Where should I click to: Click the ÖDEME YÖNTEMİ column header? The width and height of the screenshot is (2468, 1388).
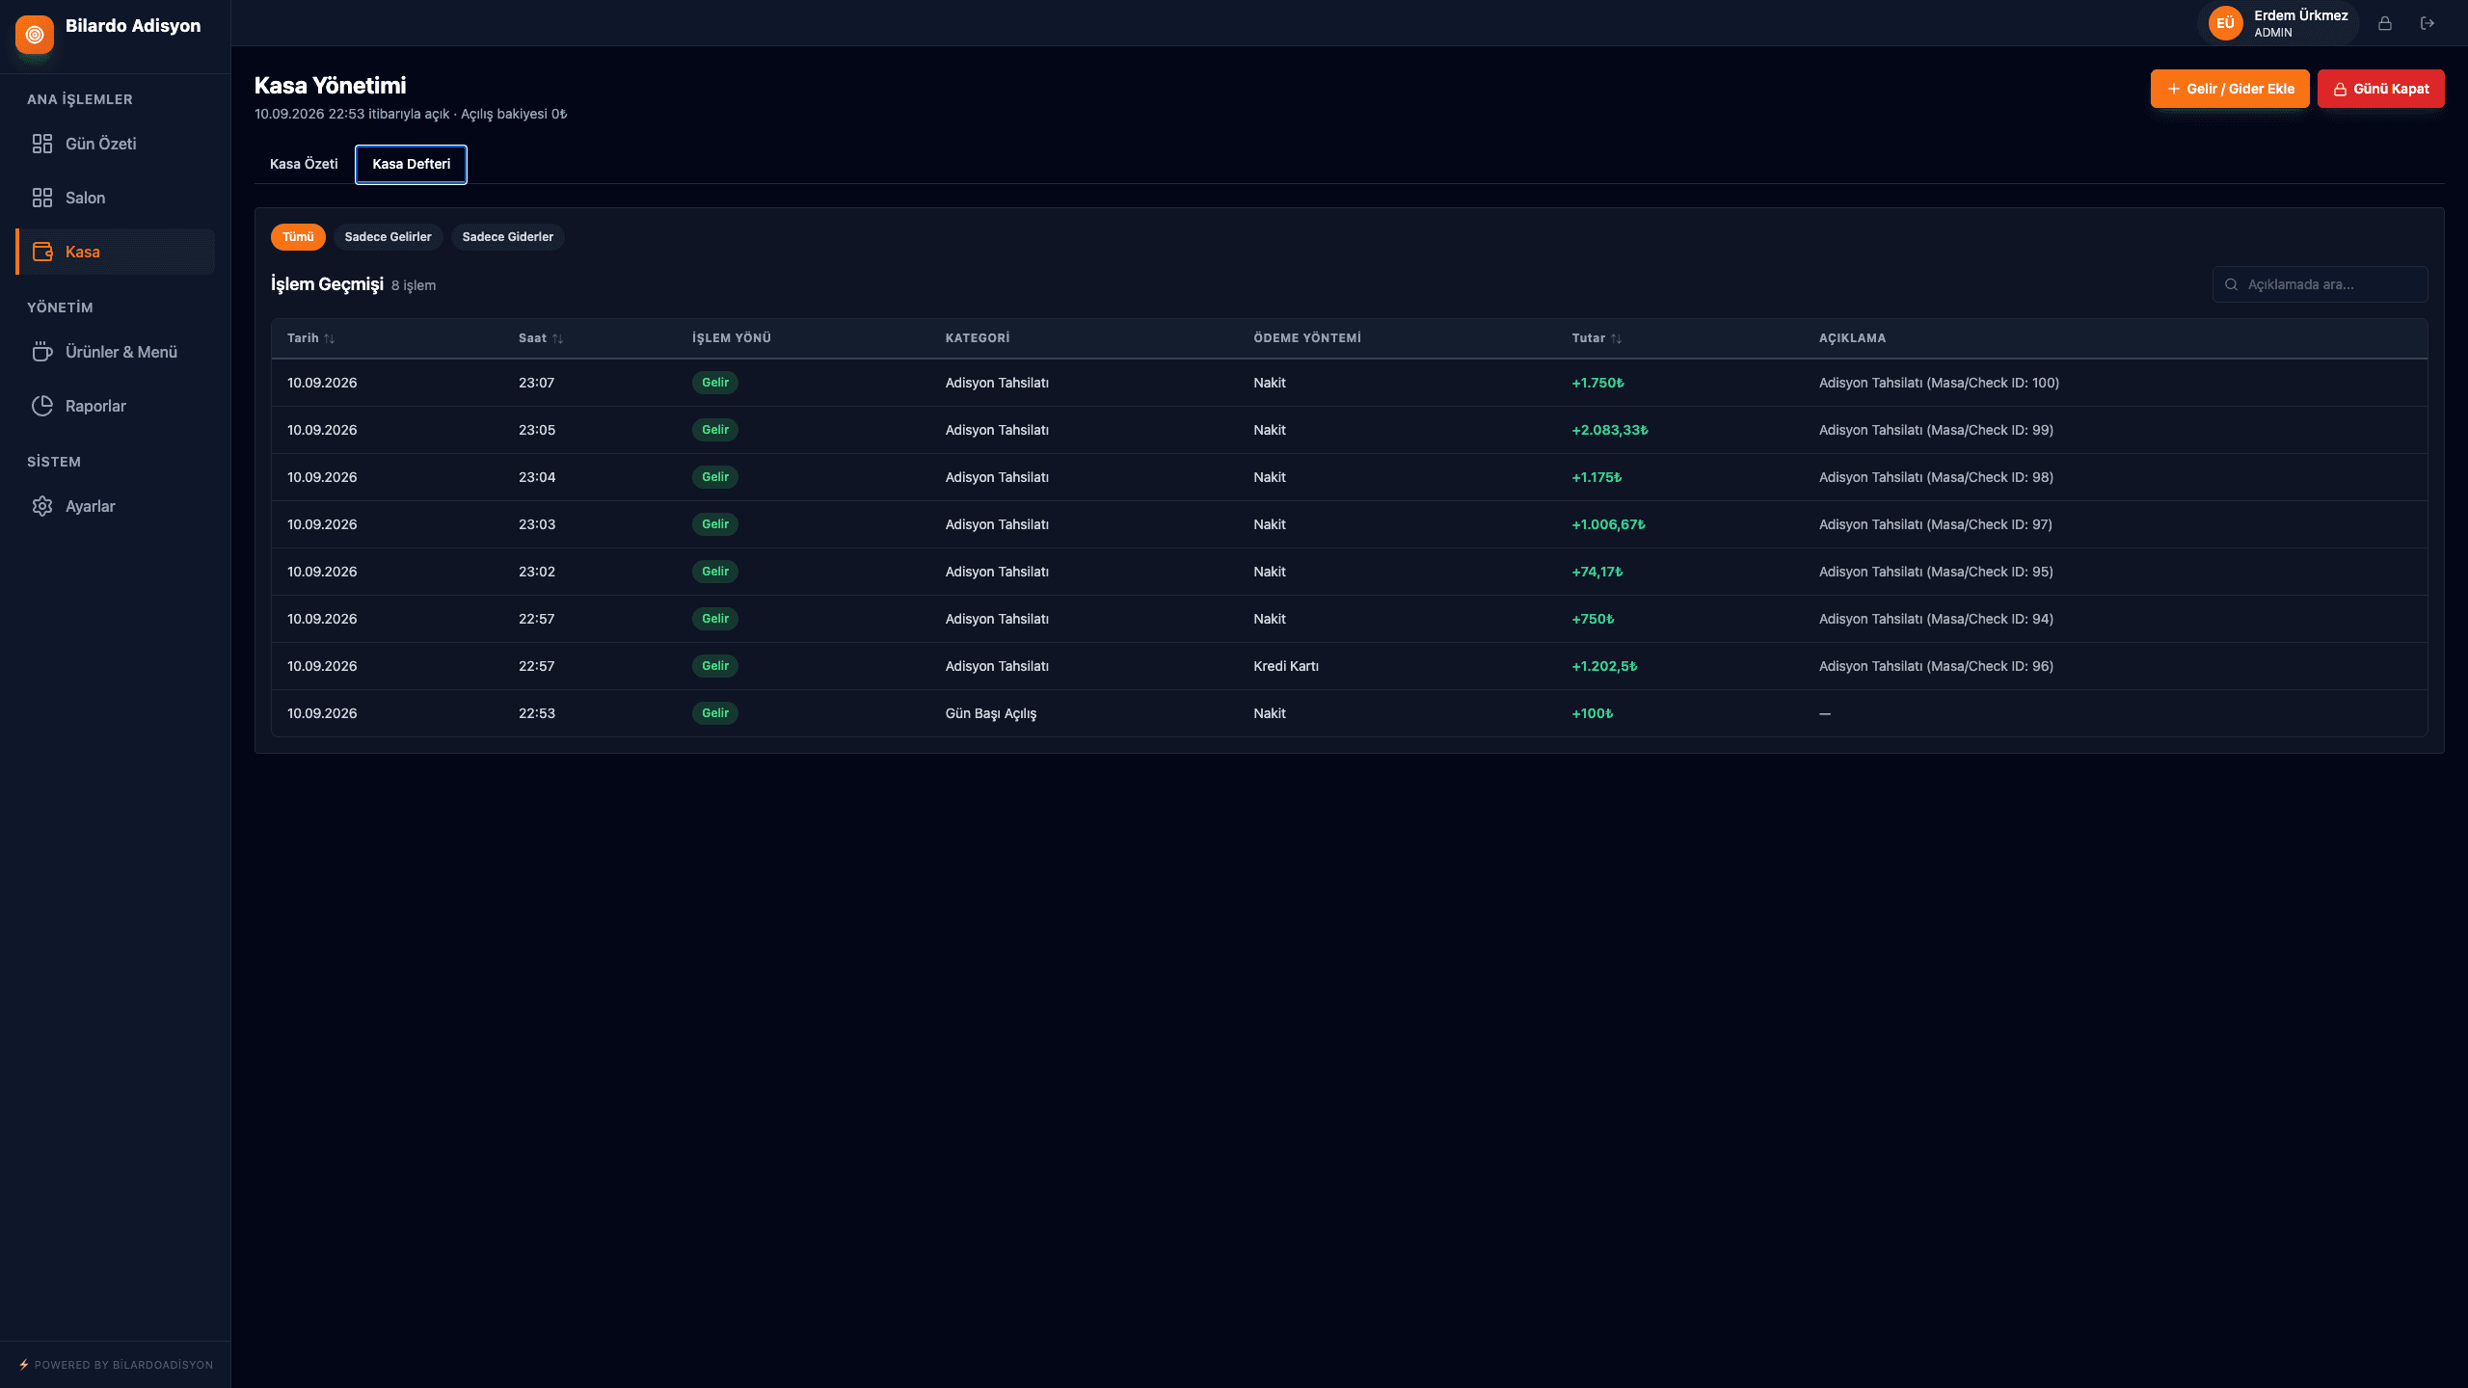coord(1307,338)
